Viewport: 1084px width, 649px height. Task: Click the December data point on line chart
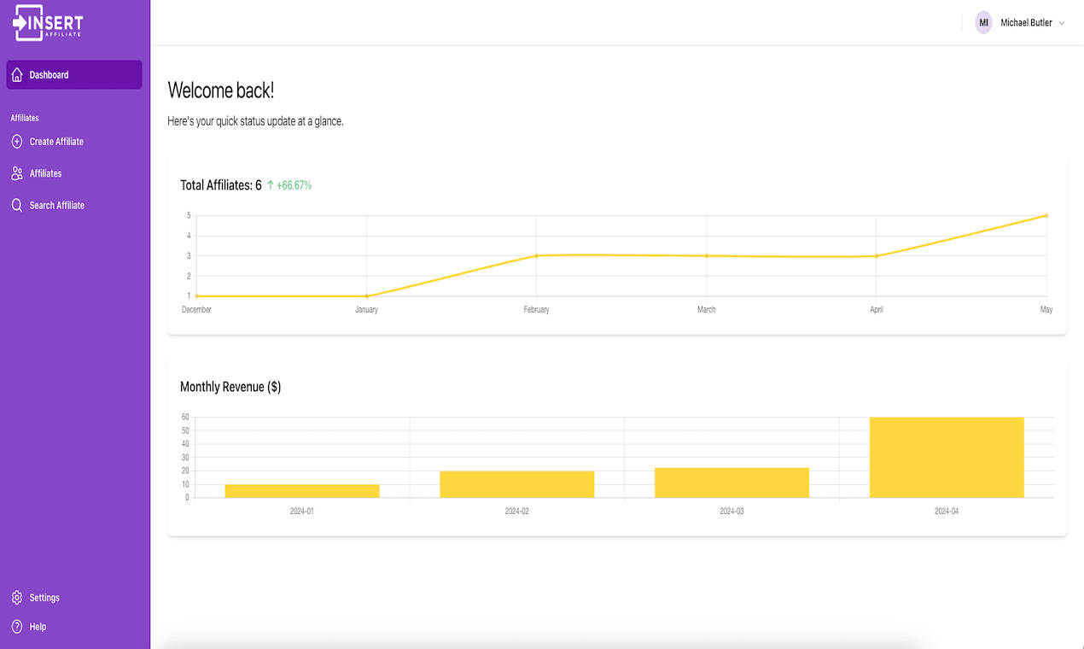point(196,295)
